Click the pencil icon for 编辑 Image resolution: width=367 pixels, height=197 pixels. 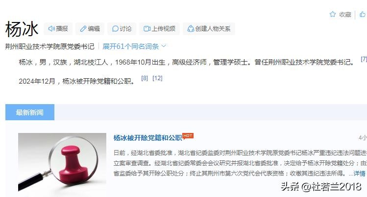pyautogui.click(x=83, y=29)
